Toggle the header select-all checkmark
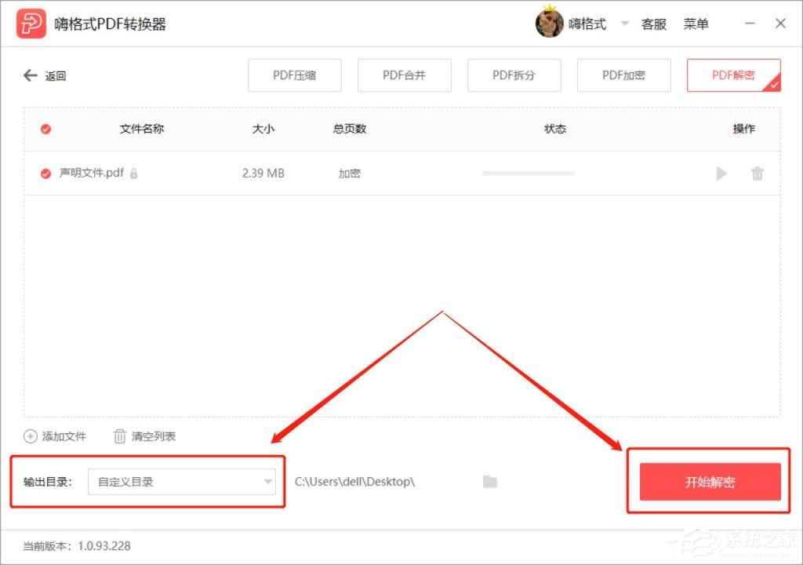This screenshot has height=565, width=803. click(45, 129)
